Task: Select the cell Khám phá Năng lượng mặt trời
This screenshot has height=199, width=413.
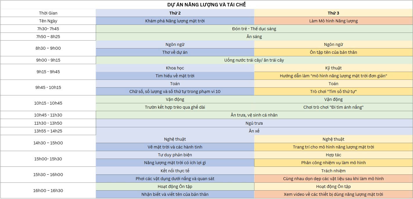Action: pos(175,21)
